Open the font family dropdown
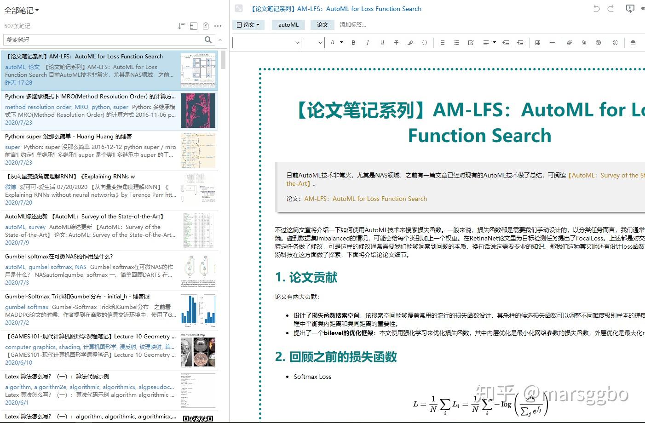This screenshot has width=645, height=423. [267, 43]
